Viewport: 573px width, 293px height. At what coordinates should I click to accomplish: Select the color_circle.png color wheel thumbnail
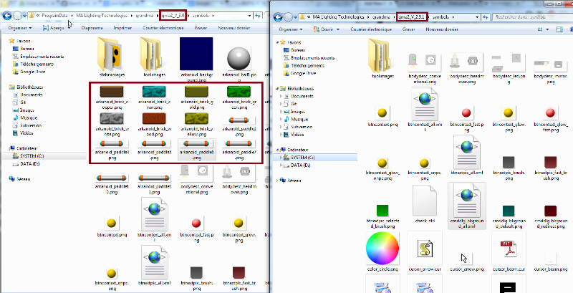tap(382, 248)
